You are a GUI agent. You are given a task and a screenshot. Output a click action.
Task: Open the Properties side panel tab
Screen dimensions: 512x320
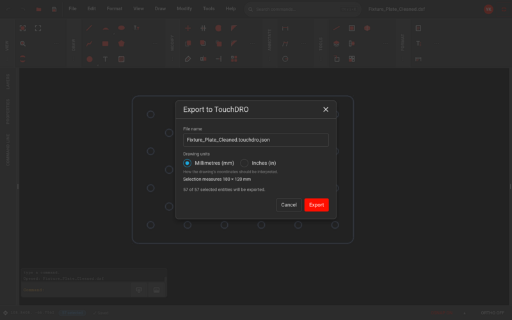pyautogui.click(x=8, y=111)
